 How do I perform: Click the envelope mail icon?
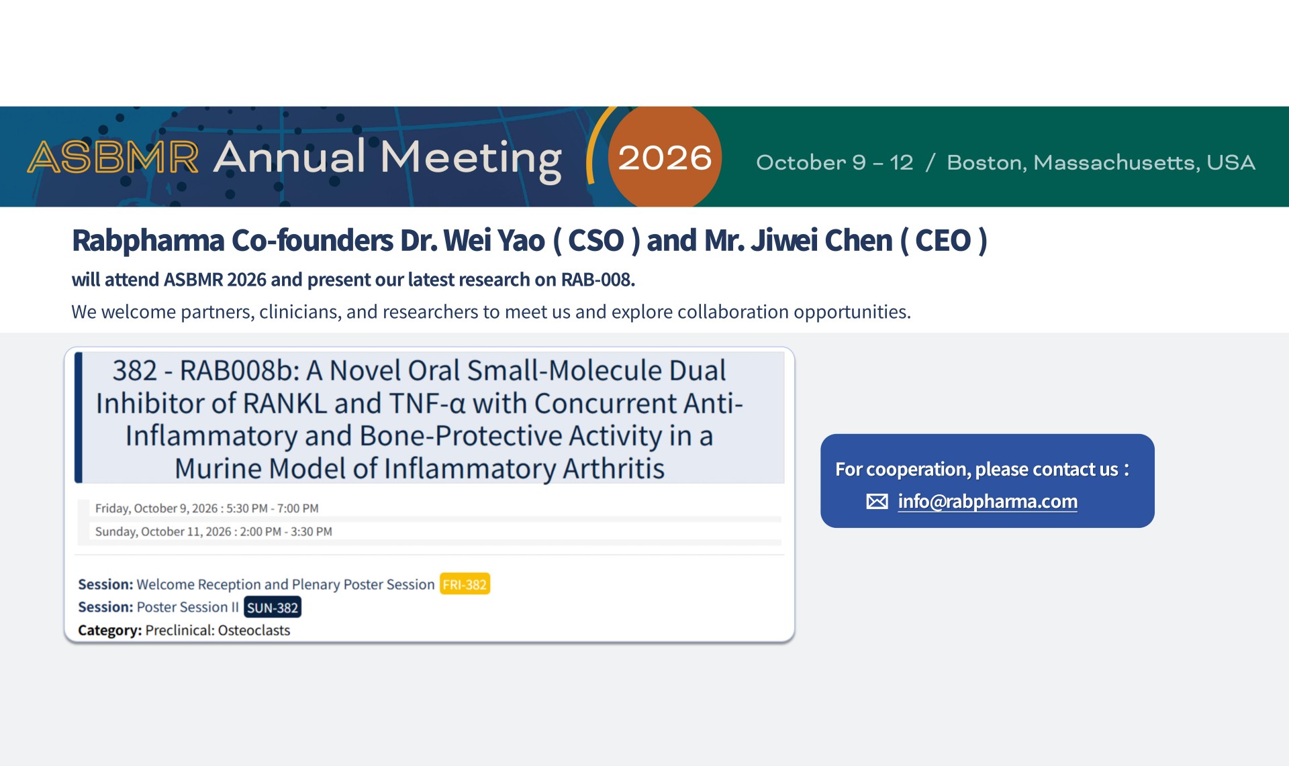pyautogui.click(x=877, y=502)
